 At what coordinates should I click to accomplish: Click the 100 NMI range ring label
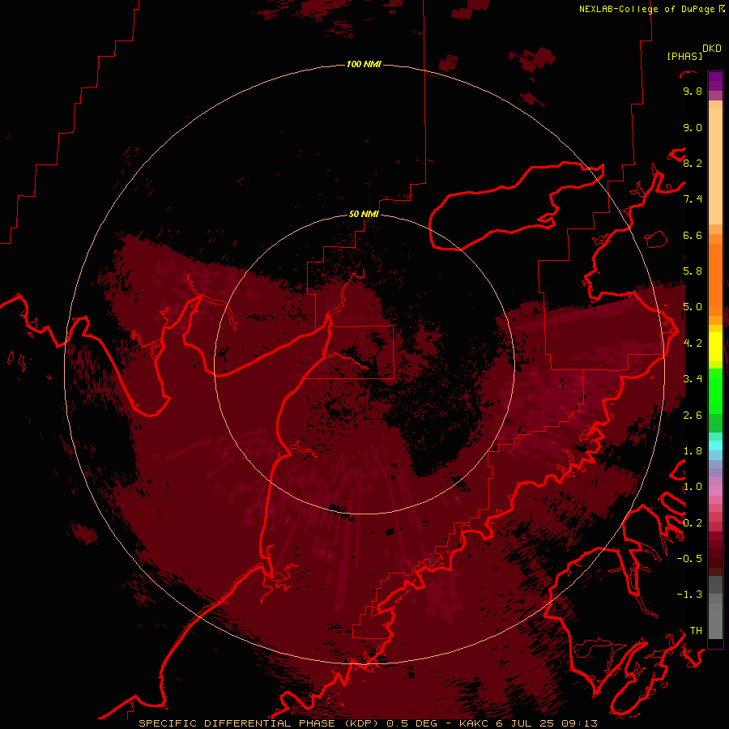pyautogui.click(x=364, y=64)
